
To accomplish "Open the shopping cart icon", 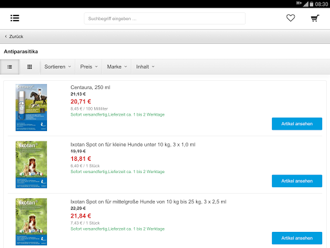I will [315, 18].
